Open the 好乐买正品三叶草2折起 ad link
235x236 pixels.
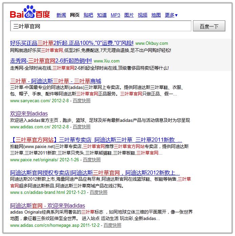[71, 43]
